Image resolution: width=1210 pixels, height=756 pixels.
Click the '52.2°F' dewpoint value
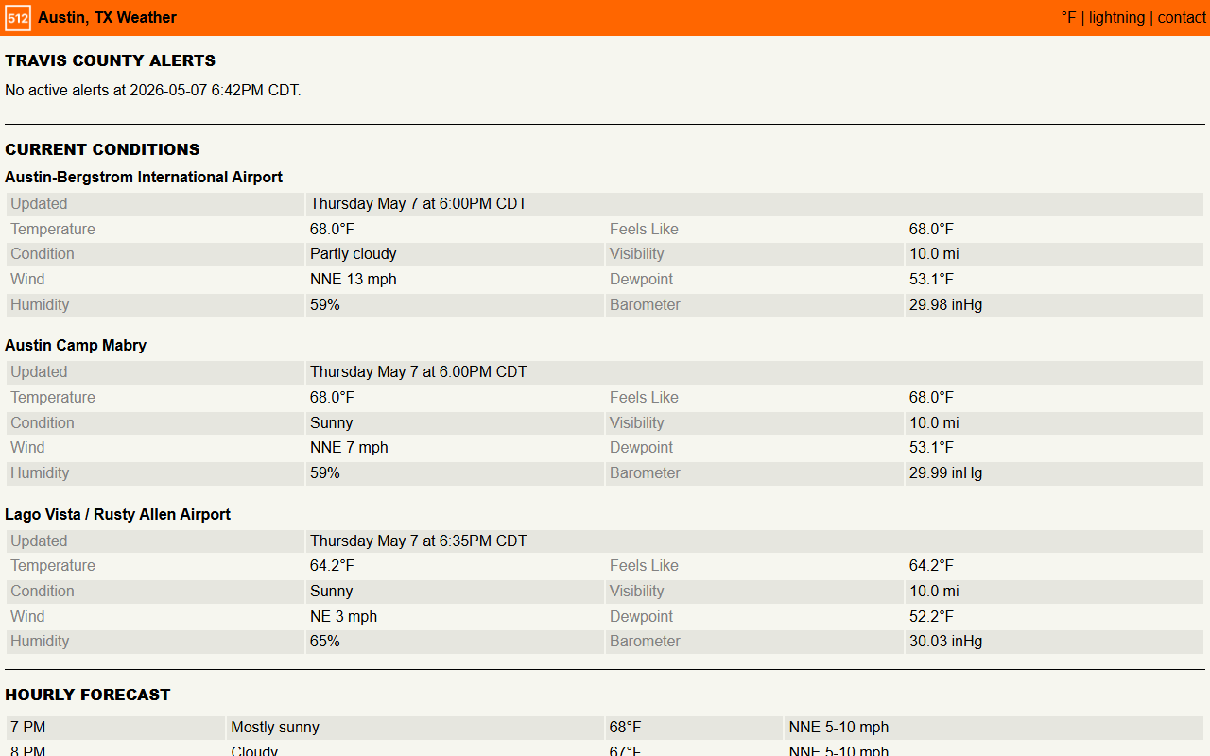(931, 616)
